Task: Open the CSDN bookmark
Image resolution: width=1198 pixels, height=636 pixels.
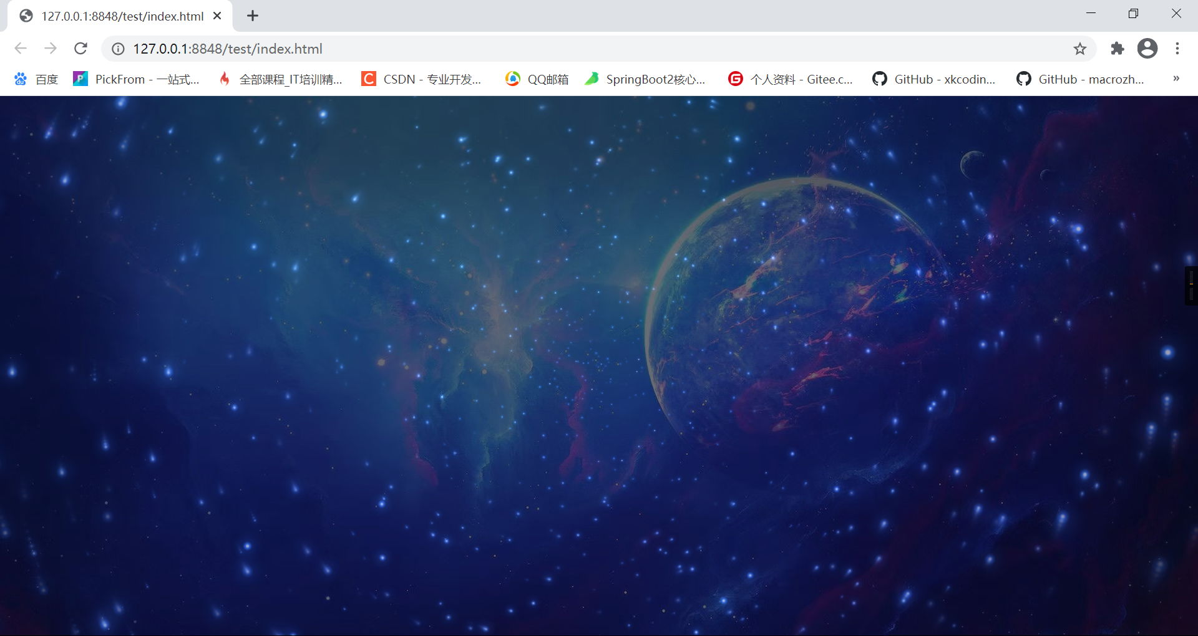Action: (422, 79)
